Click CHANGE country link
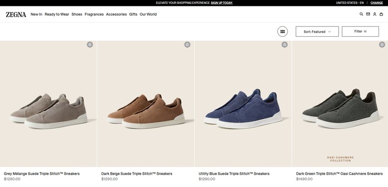This screenshot has height=187, width=388. [x=377, y=3]
